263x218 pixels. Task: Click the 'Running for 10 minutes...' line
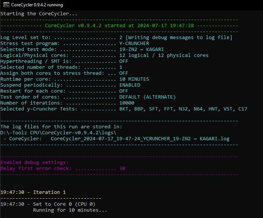70,210
